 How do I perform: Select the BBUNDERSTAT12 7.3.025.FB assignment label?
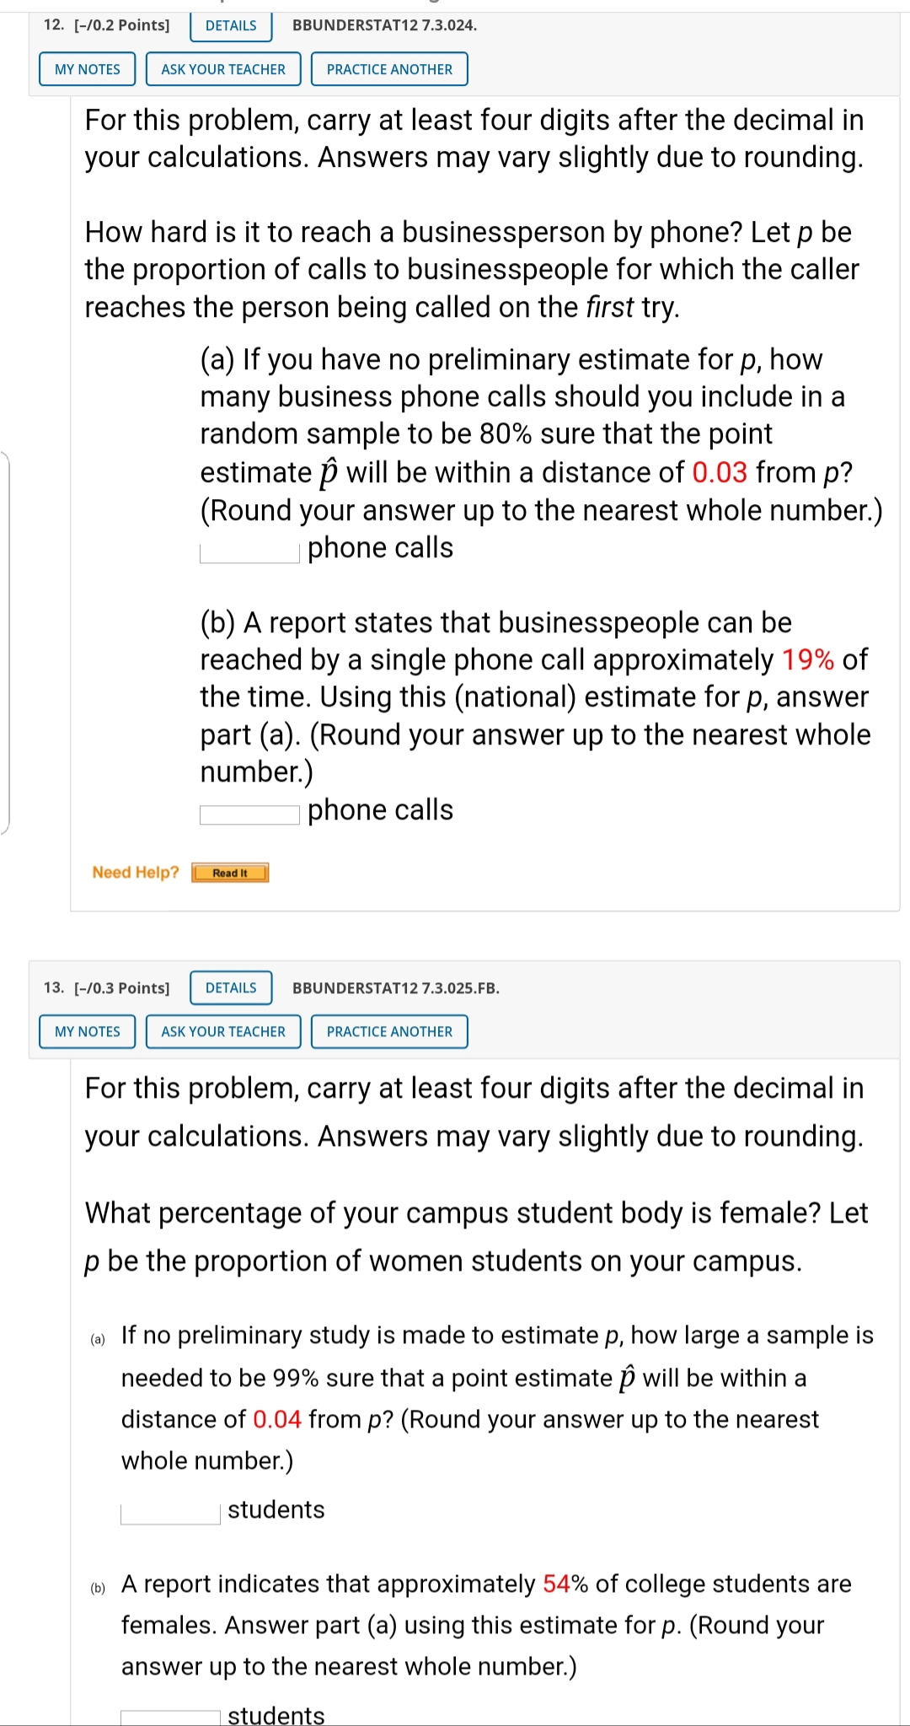pos(396,987)
